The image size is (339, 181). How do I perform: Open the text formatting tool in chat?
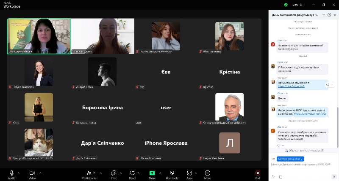(x=273, y=177)
